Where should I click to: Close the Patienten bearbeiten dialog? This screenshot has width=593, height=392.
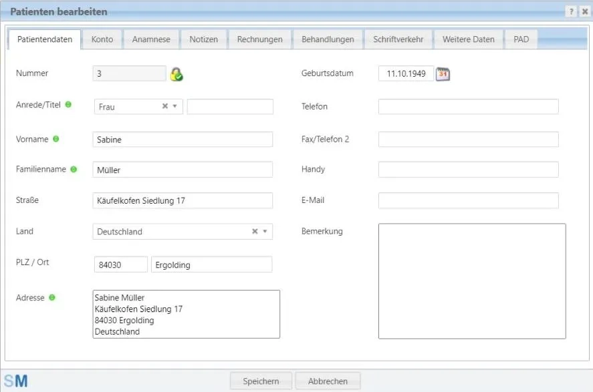[584, 12]
